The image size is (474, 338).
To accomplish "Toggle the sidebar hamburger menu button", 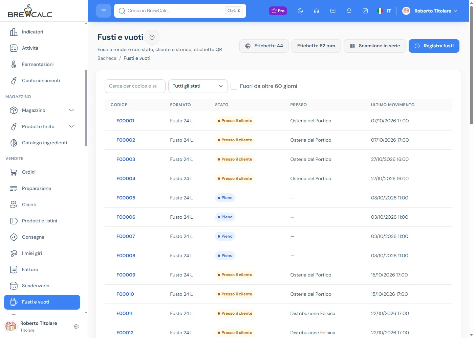I will (104, 11).
